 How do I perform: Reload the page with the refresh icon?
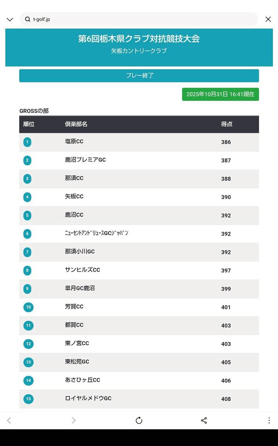pyautogui.click(x=139, y=420)
